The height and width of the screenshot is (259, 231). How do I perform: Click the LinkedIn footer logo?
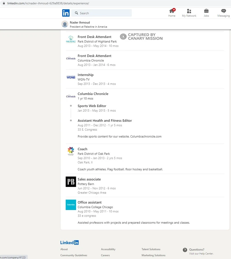[x=70, y=243]
